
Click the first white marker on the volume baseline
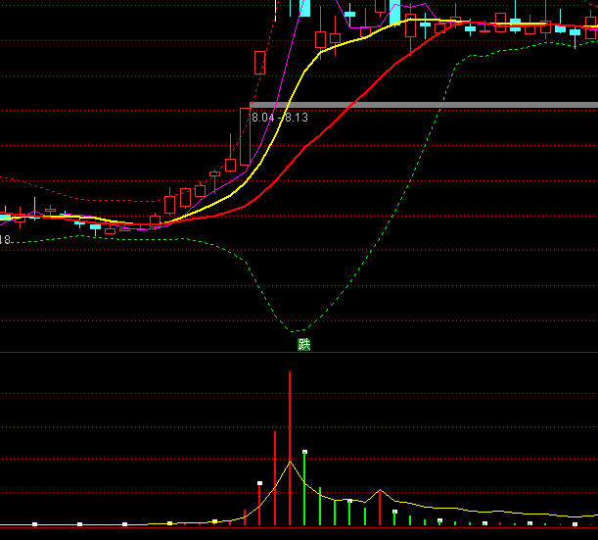coord(35,524)
